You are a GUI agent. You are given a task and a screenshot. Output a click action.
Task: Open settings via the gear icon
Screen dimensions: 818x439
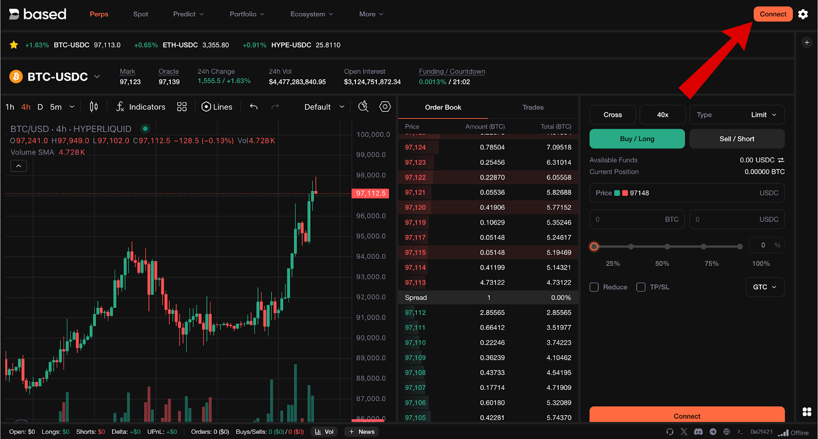(803, 14)
